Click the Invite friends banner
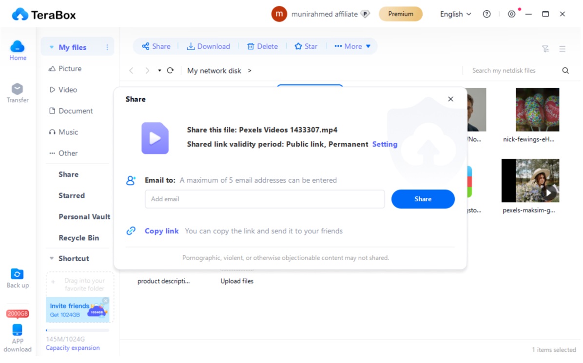 pyautogui.click(x=78, y=310)
